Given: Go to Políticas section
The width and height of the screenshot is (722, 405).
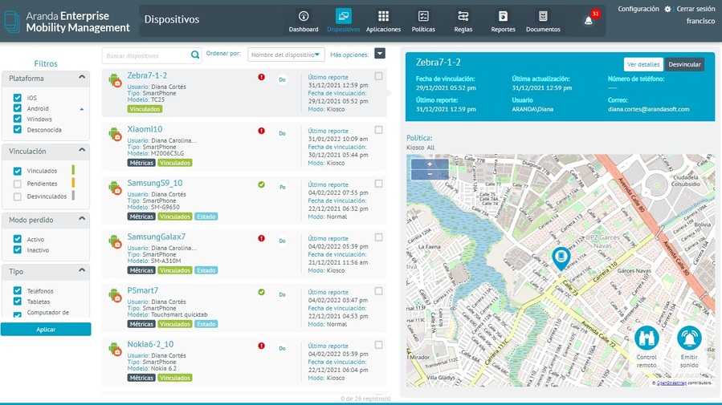Looking at the screenshot, I should (423, 21).
